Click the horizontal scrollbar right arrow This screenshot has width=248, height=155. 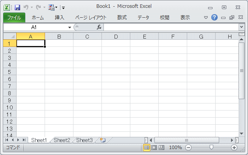point(232,140)
